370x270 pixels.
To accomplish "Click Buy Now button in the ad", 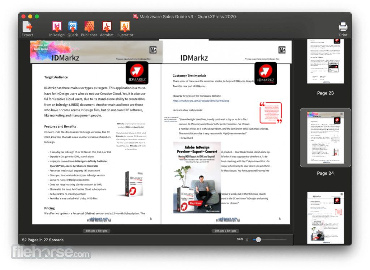I will tap(195, 203).
